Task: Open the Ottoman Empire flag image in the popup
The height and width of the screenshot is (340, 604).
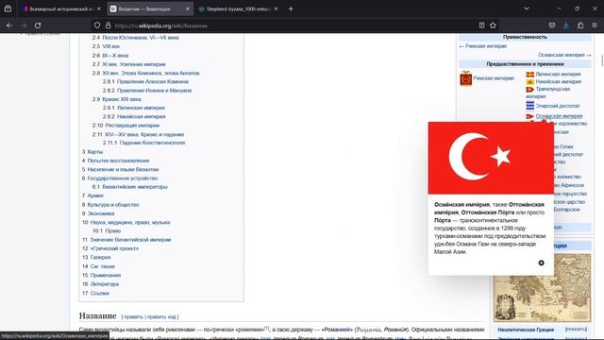Action: click(x=491, y=158)
